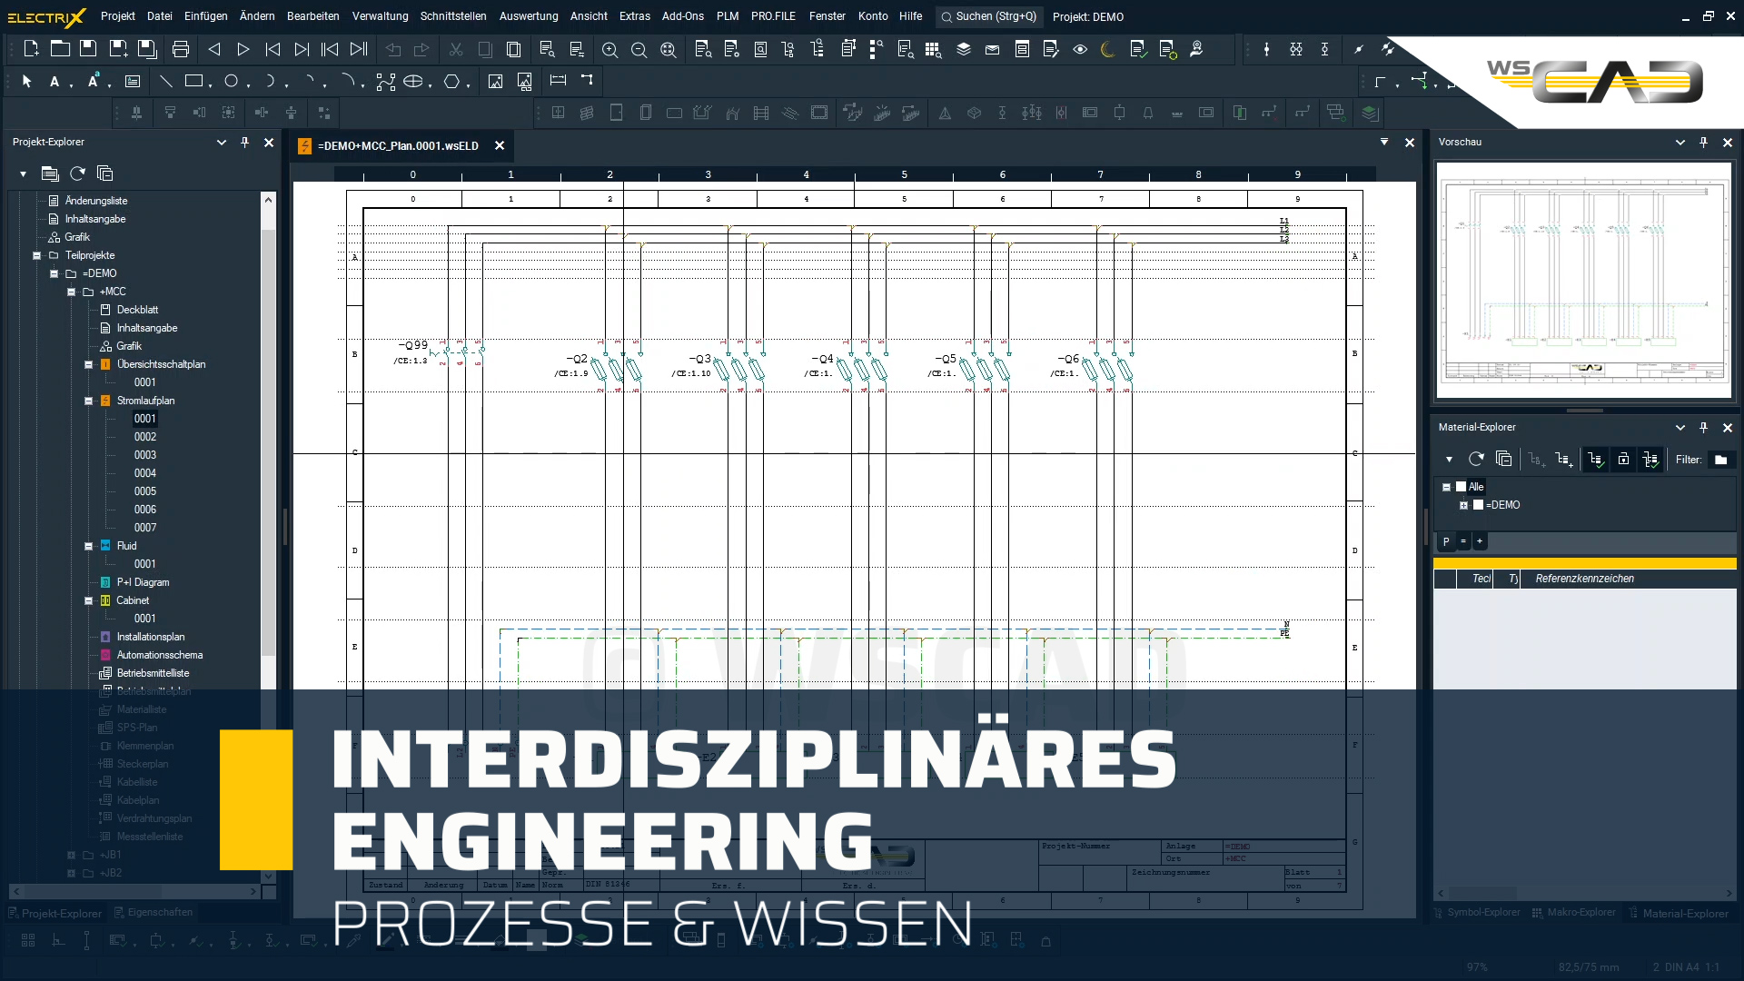1744x981 pixels.
Task: Open the Extras menu
Action: [x=634, y=15]
